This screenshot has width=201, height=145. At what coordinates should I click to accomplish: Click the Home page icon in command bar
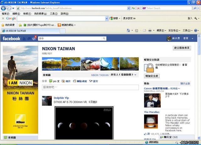point(128,31)
